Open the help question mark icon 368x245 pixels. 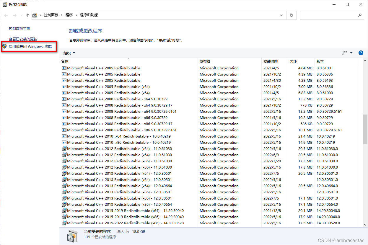pyautogui.click(x=361, y=53)
